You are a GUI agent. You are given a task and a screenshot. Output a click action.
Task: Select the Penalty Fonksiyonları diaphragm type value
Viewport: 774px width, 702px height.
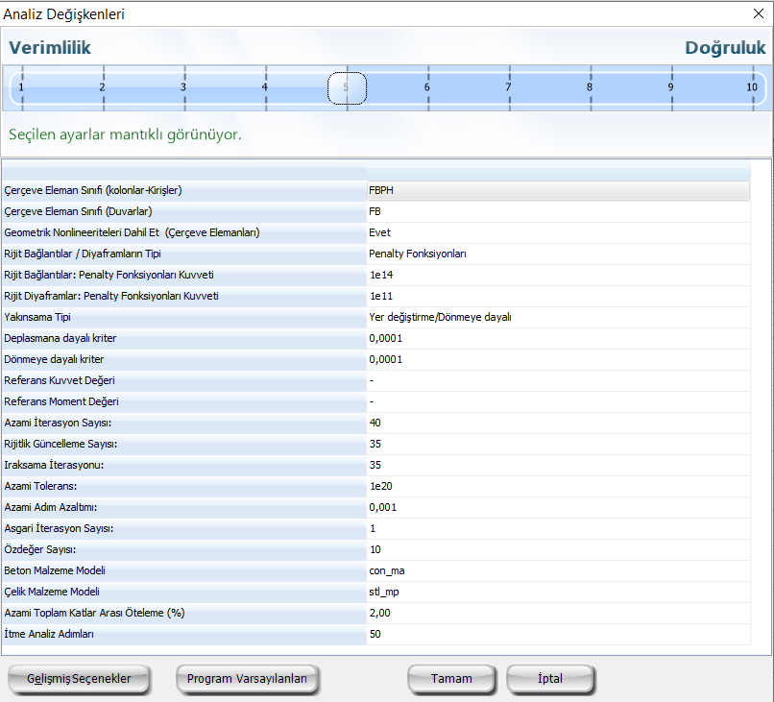coord(557,254)
